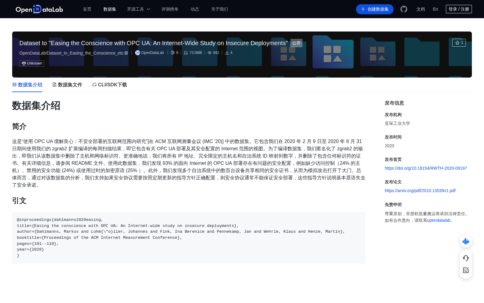The image size is (484, 303).
Task: Switch to CLI/SDK下载 tab
Action: [110, 85]
